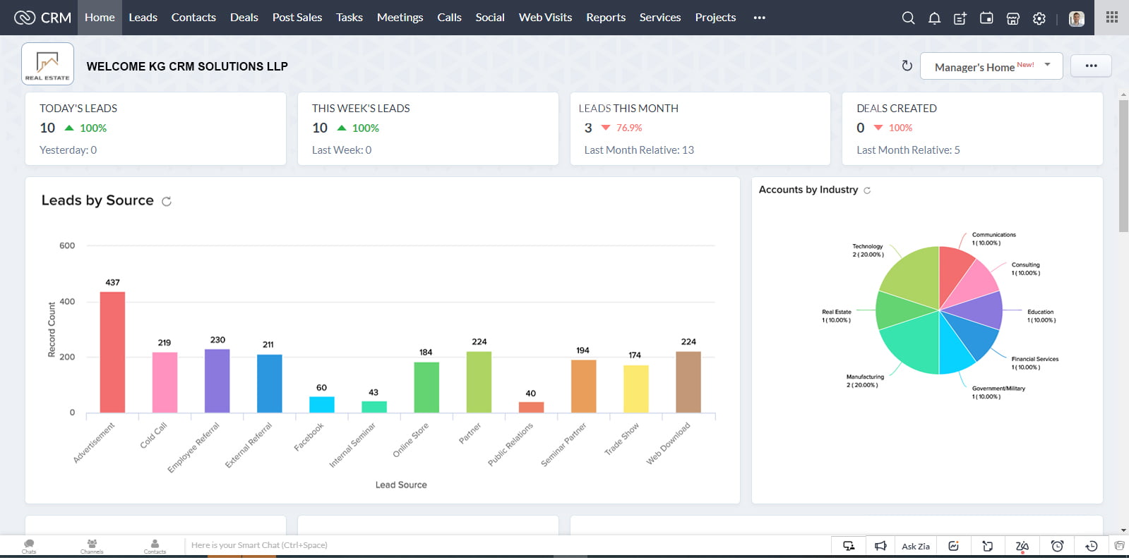Go to the Leads tab
1129x560 pixels.
143,18
